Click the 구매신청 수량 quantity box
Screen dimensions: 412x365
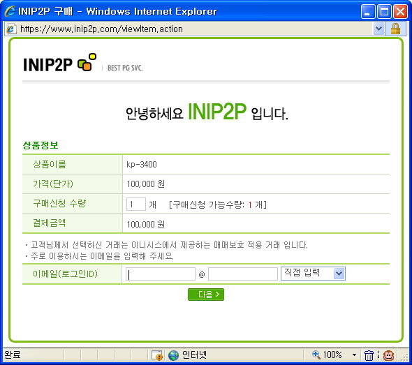pos(136,204)
